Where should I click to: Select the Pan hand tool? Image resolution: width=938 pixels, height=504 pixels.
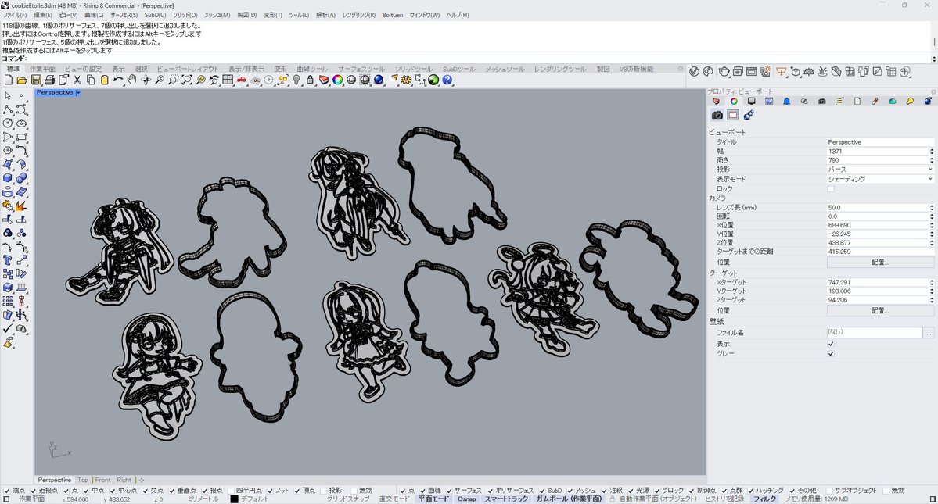[132, 80]
